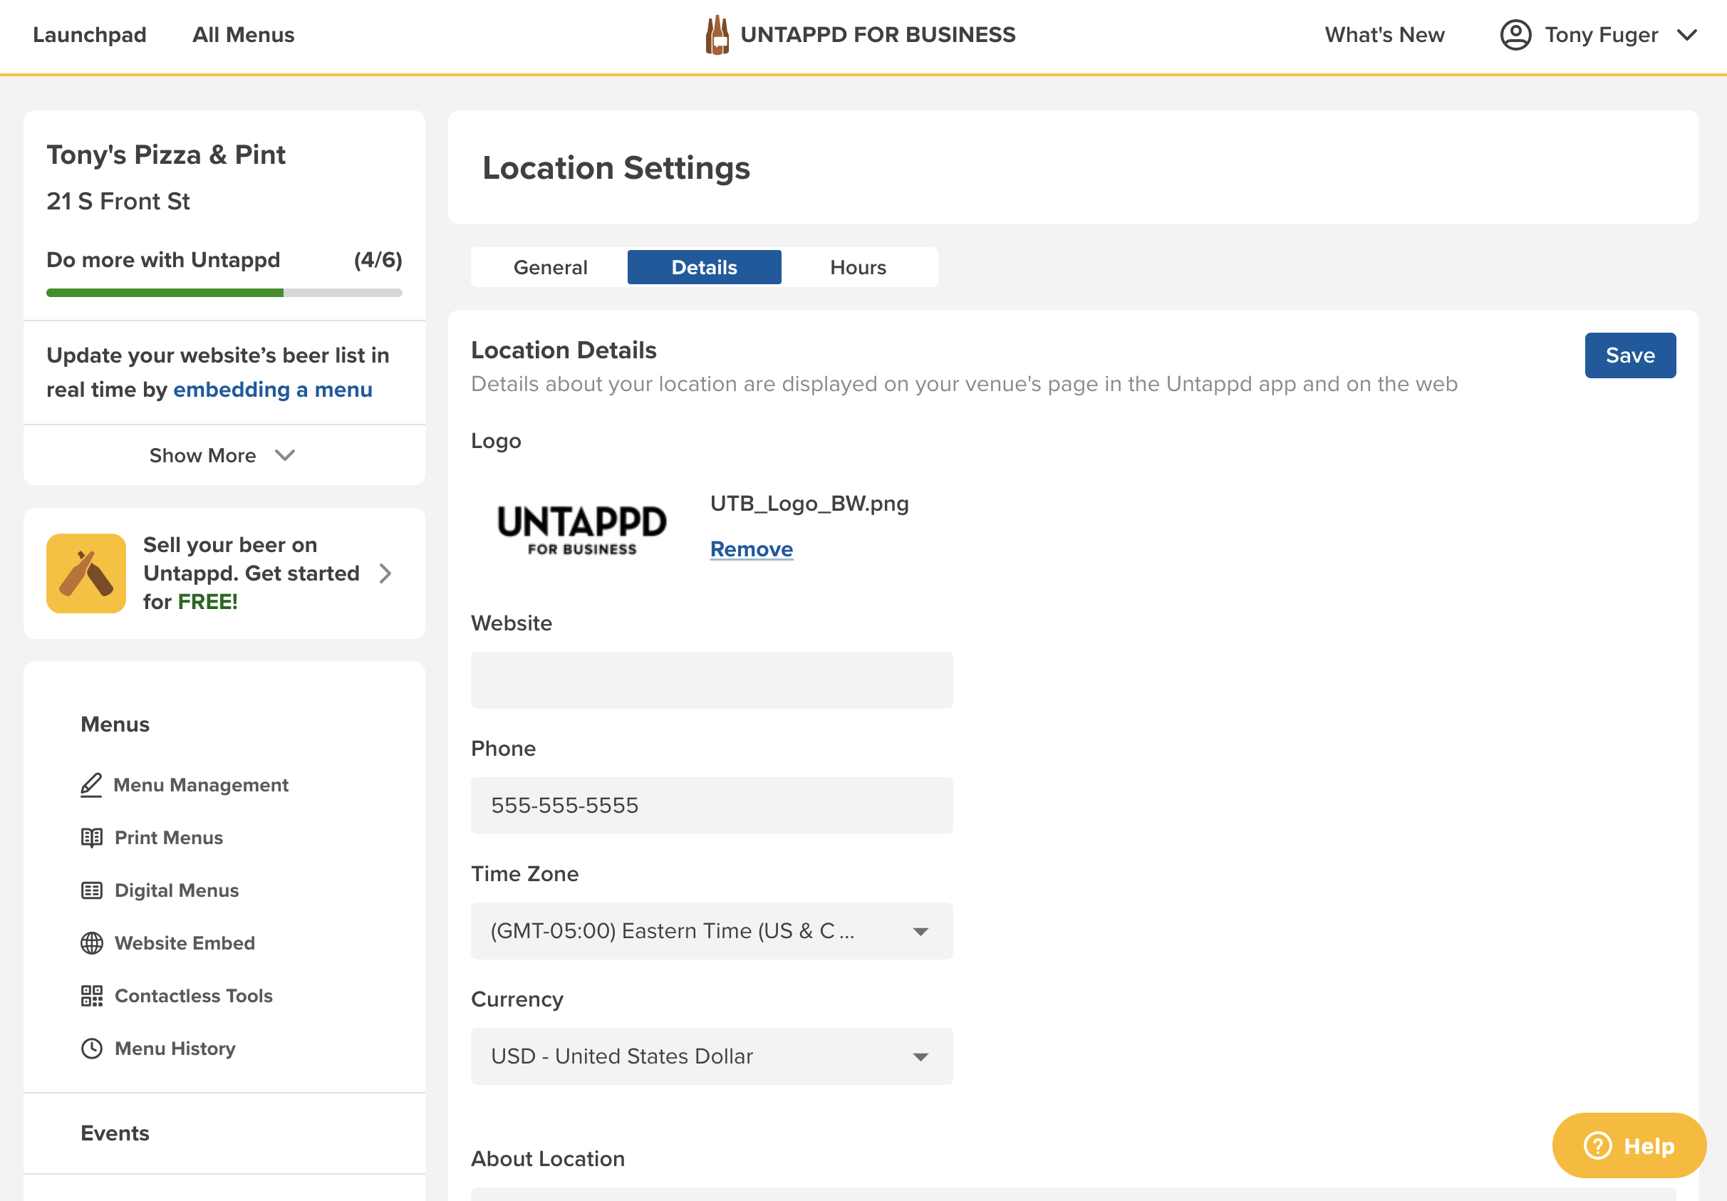Click the Print Menus book icon
Screen dimensions: 1727x1201
point(92,837)
